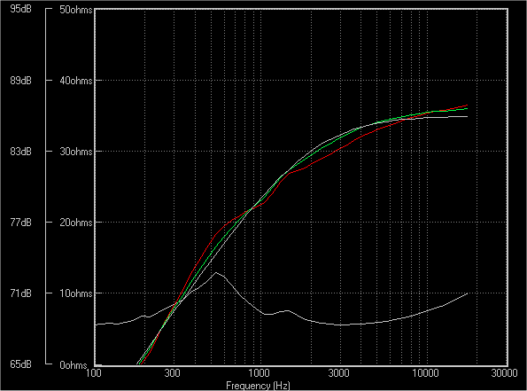This screenshot has width=527, height=391.
Task: Click the 300 frequency tick label
Action: [x=173, y=373]
